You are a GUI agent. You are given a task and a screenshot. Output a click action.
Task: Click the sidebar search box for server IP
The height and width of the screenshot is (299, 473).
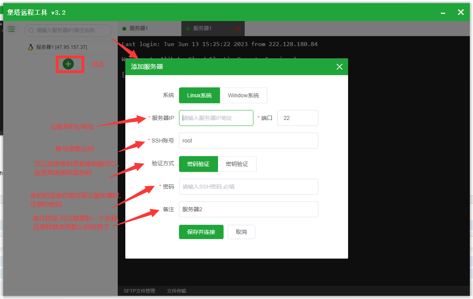point(68,31)
